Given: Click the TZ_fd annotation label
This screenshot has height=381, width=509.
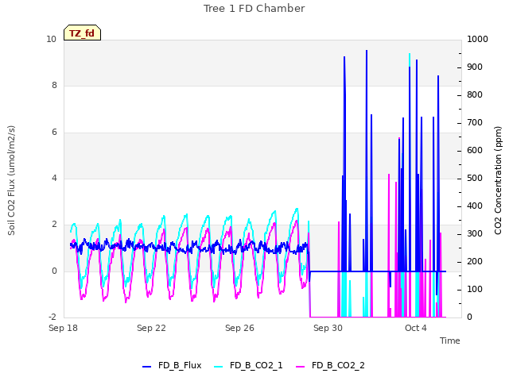Looking at the screenshot, I should [82, 33].
